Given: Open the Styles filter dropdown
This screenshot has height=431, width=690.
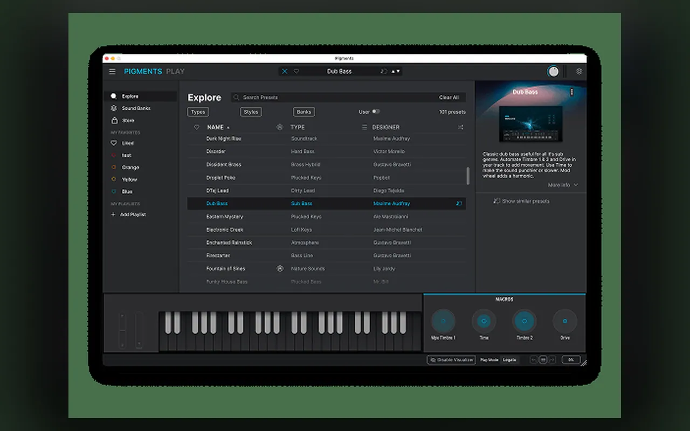Looking at the screenshot, I should click(251, 112).
